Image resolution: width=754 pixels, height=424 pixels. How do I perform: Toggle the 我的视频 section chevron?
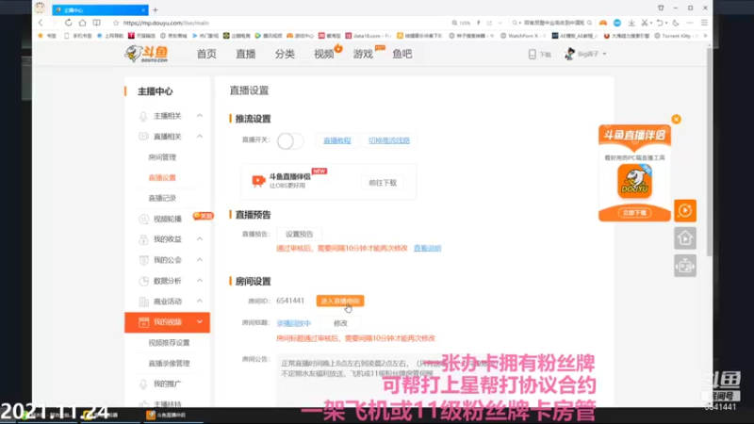pos(200,321)
